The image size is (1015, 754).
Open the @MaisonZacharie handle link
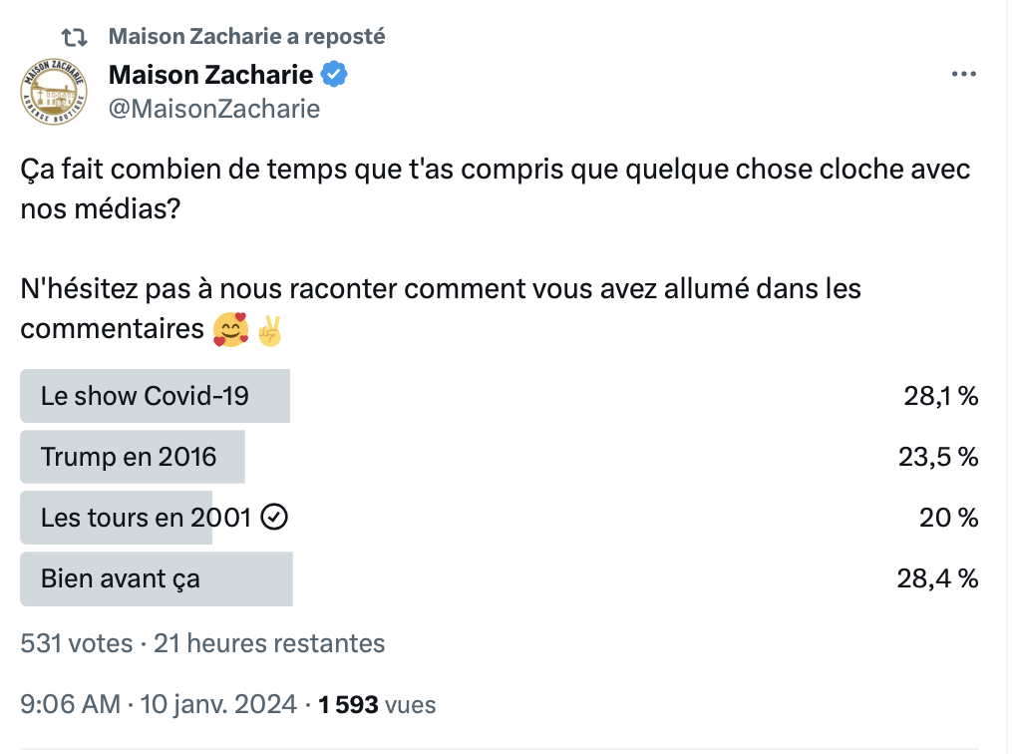tap(214, 109)
